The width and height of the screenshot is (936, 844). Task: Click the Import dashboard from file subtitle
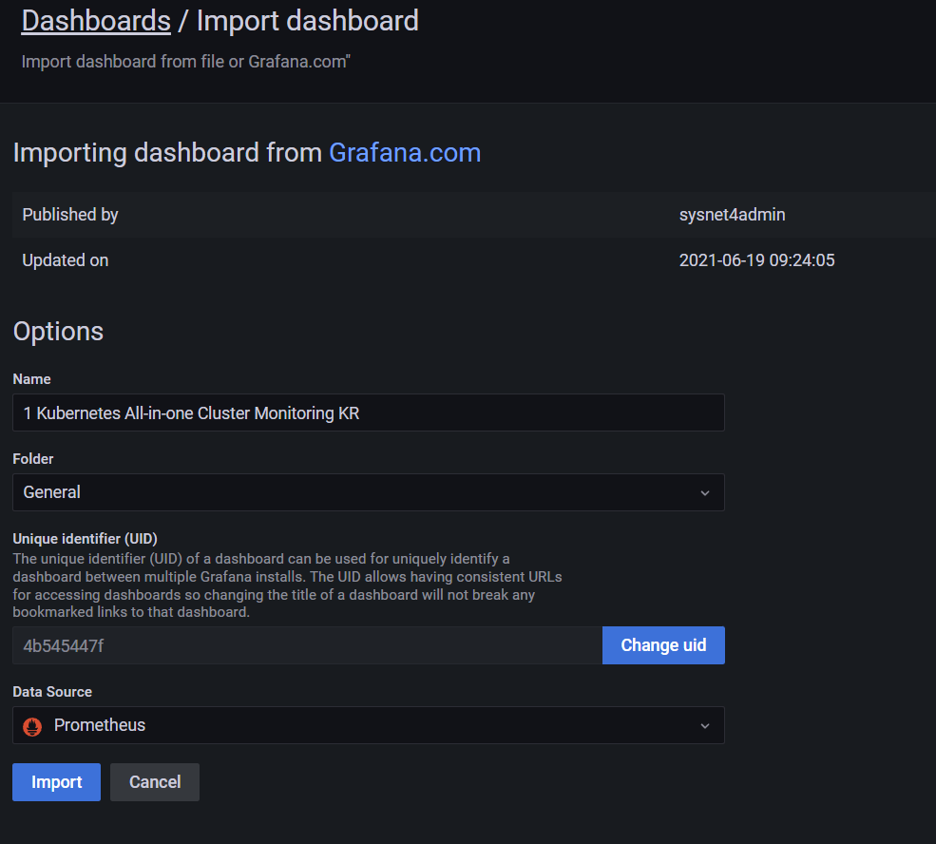pos(185,62)
